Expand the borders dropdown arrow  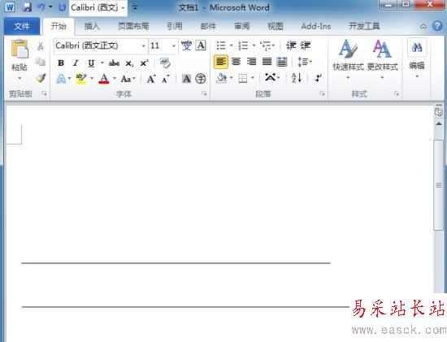252,77
